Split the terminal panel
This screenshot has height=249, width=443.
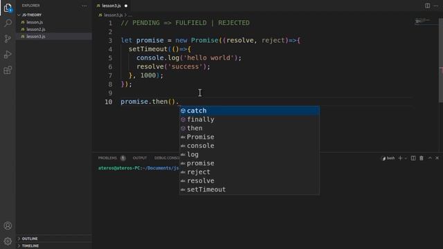pyautogui.click(x=413, y=158)
